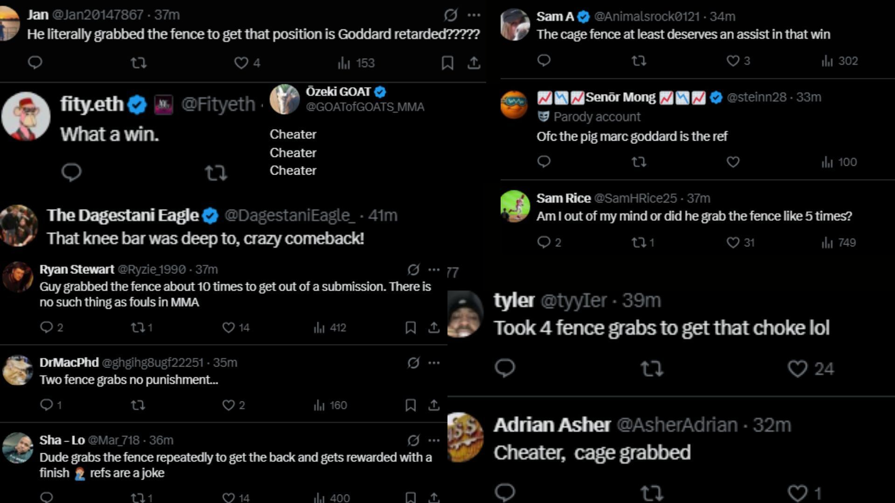
Task: Open Sam Rice's profile handle @SamHRice25
Action: [635, 198]
